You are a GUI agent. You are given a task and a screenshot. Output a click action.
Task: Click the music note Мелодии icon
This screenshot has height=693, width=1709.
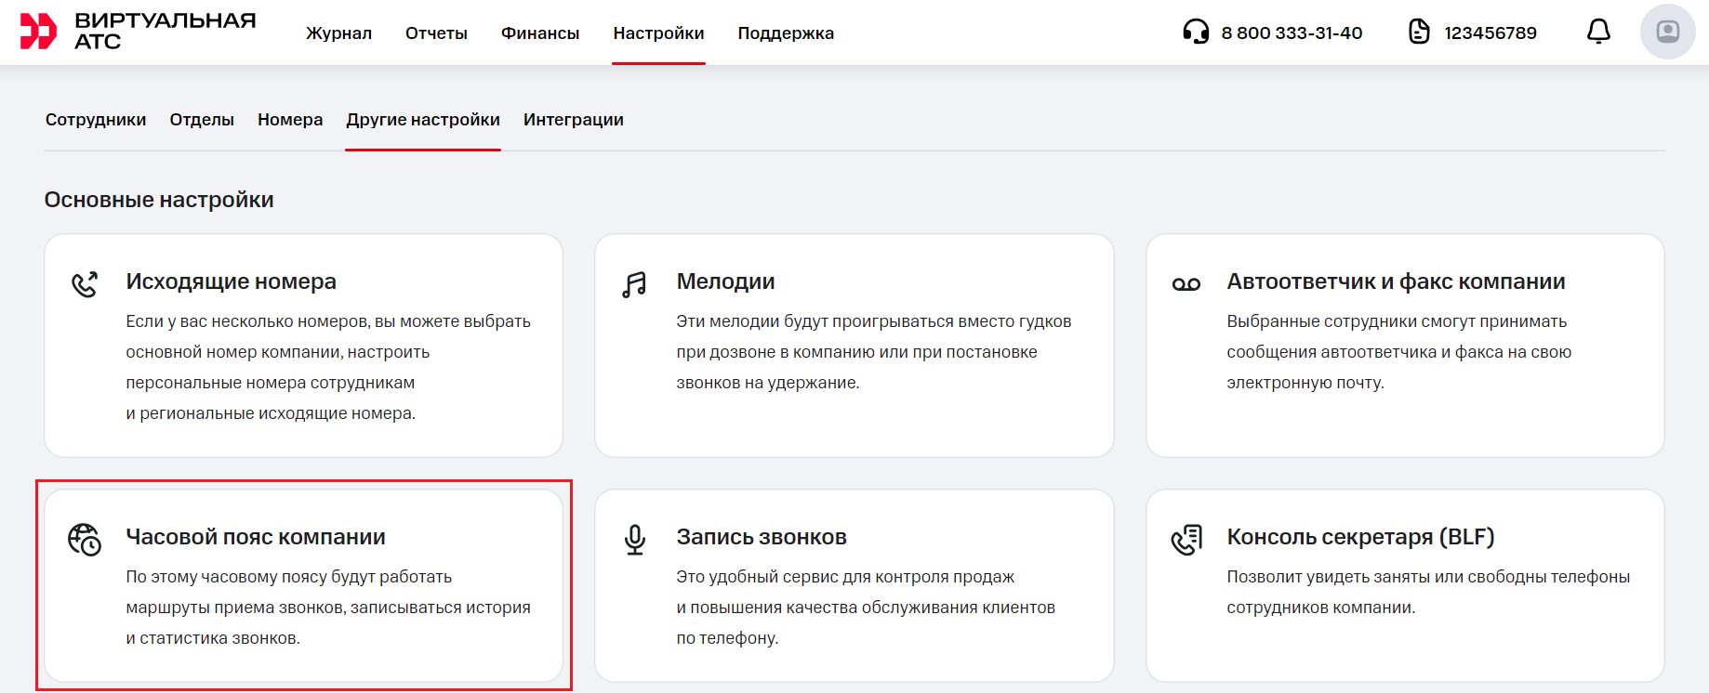634,284
